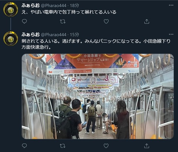Click the second tweet's profile avatar
The height and width of the screenshot is (152, 178).
(x=11, y=38)
